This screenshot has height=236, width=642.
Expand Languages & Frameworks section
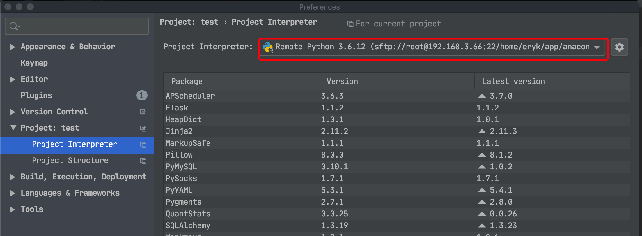click(x=12, y=193)
